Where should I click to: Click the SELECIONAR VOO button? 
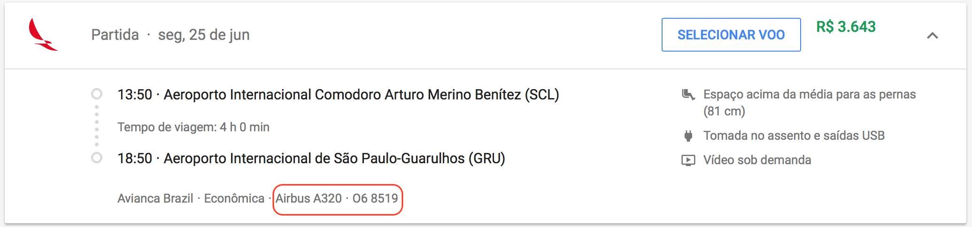731,35
